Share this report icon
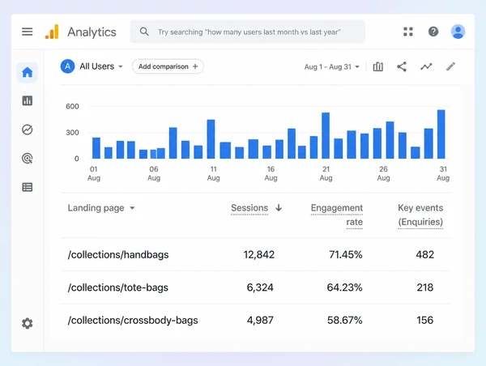Screen dimensions: 486x366 (402, 66)
